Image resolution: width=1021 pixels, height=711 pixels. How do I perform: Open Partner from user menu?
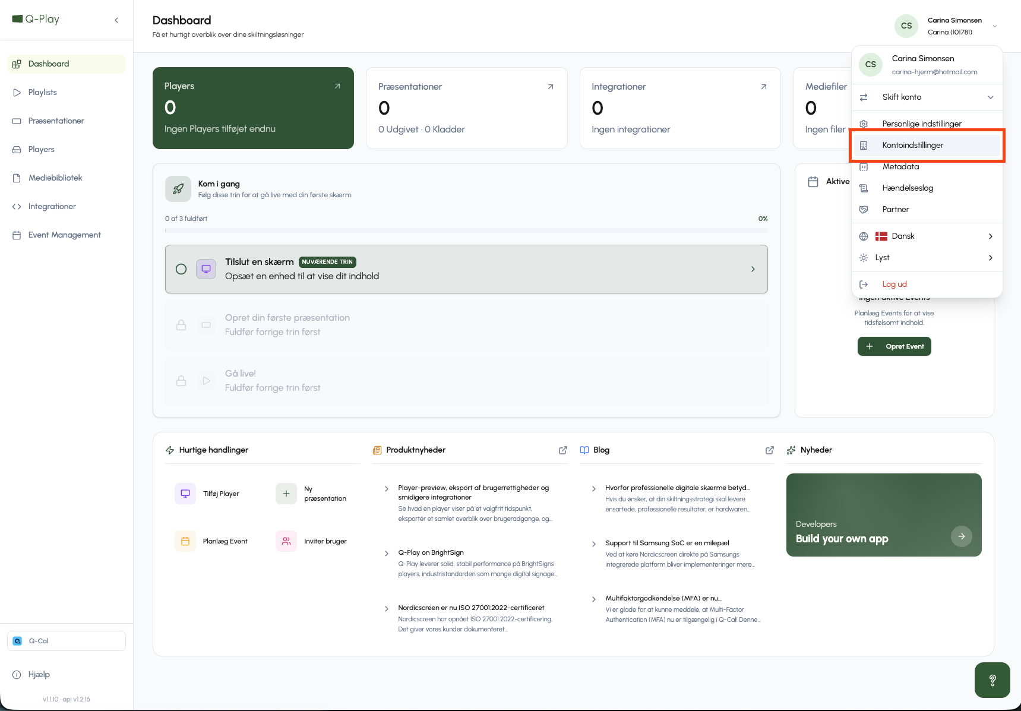(x=927, y=209)
